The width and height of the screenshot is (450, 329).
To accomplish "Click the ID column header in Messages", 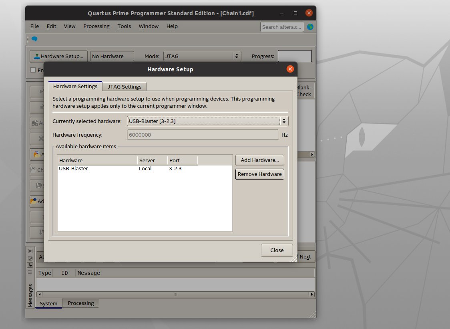I will coord(64,273).
